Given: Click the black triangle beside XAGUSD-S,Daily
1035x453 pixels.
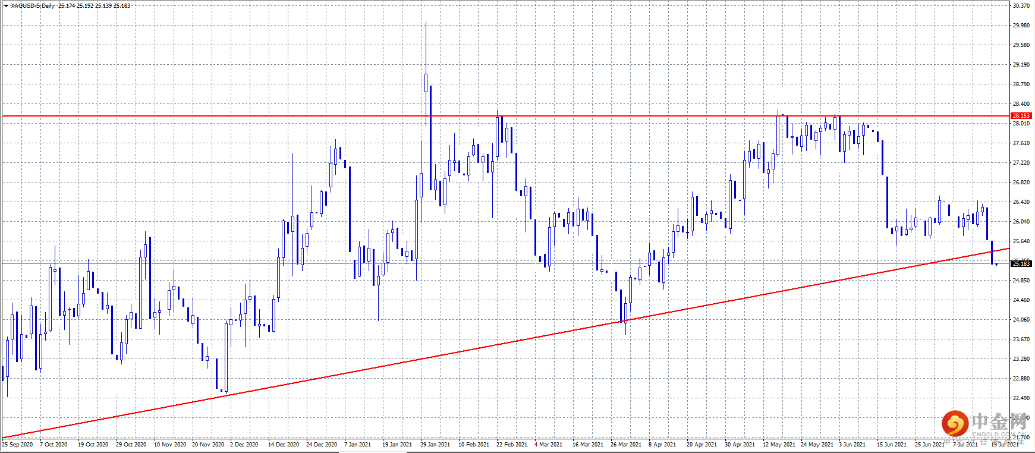Looking at the screenshot, I should click(5, 5).
